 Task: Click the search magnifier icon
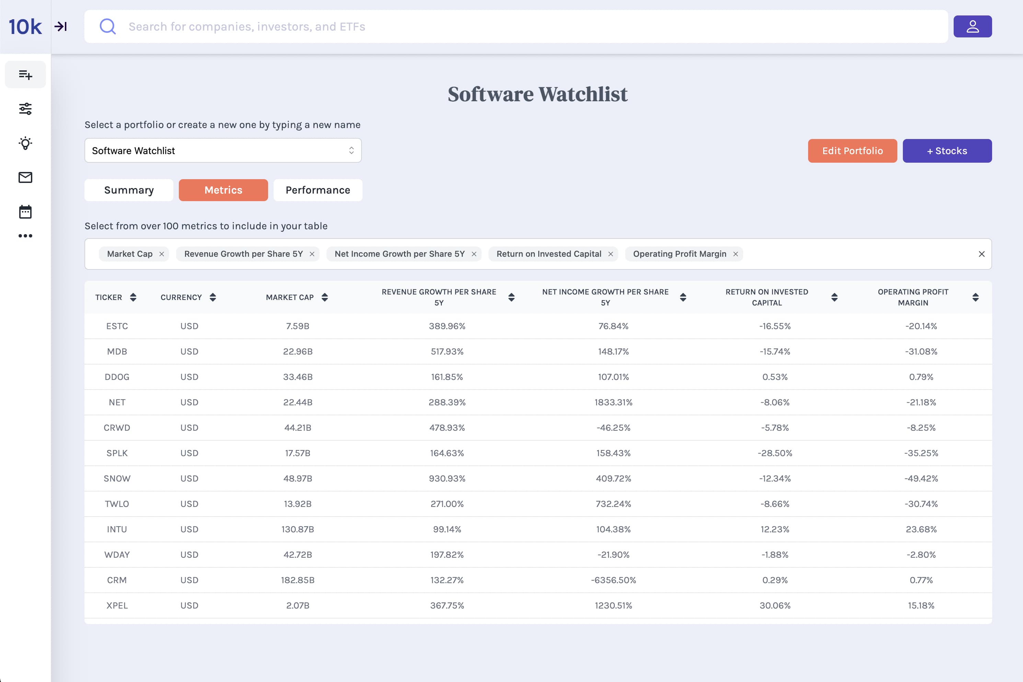(107, 26)
